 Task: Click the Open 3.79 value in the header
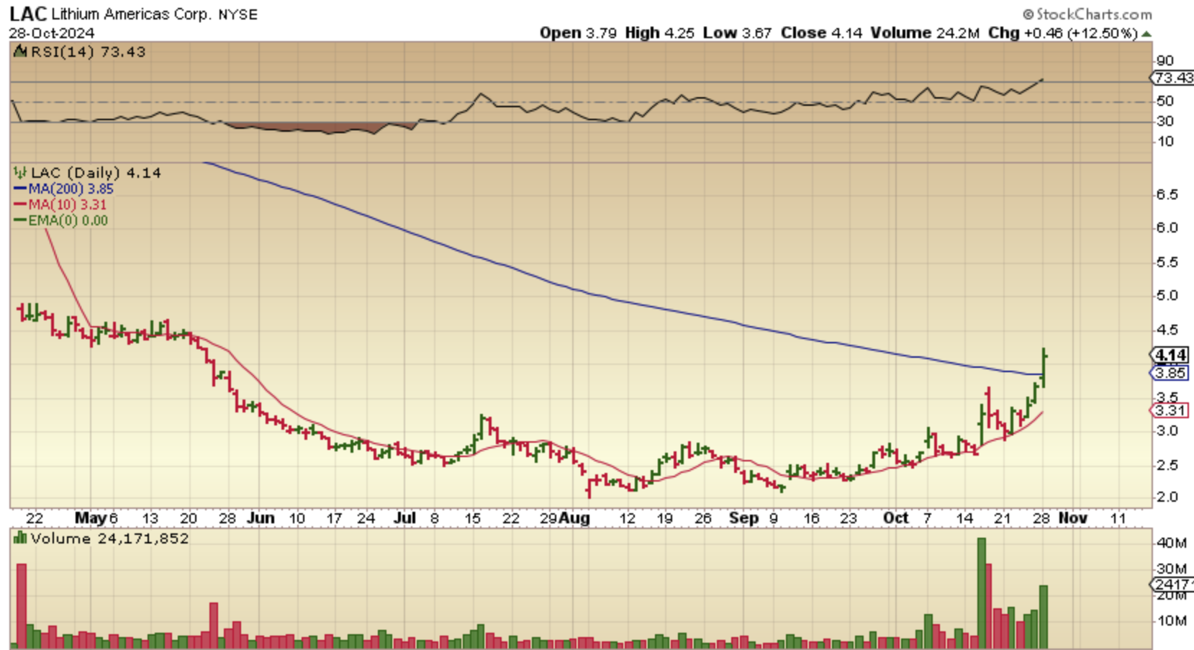578,33
